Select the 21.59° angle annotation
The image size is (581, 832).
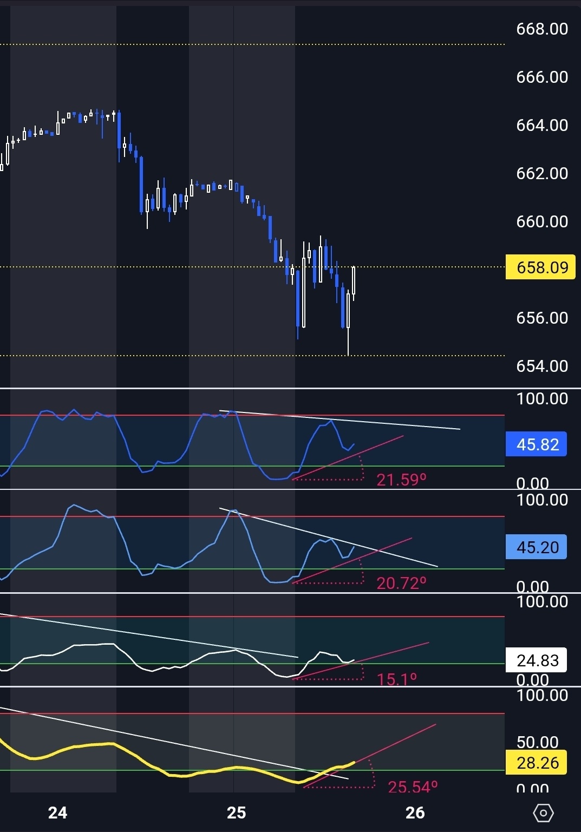(401, 480)
